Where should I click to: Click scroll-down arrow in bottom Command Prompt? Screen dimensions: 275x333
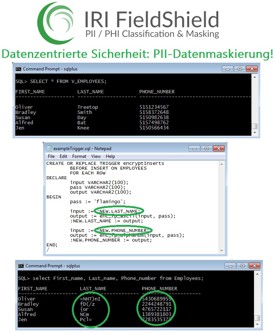click(257, 325)
